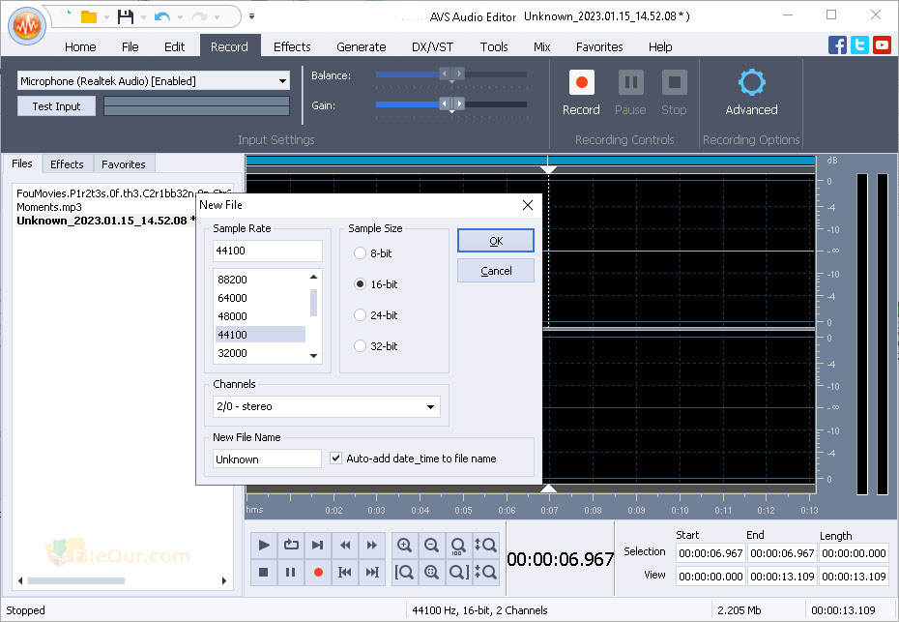Expand the Channels 2/0 - stereo dropdown
The image size is (899, 622).
click(326, 406)
